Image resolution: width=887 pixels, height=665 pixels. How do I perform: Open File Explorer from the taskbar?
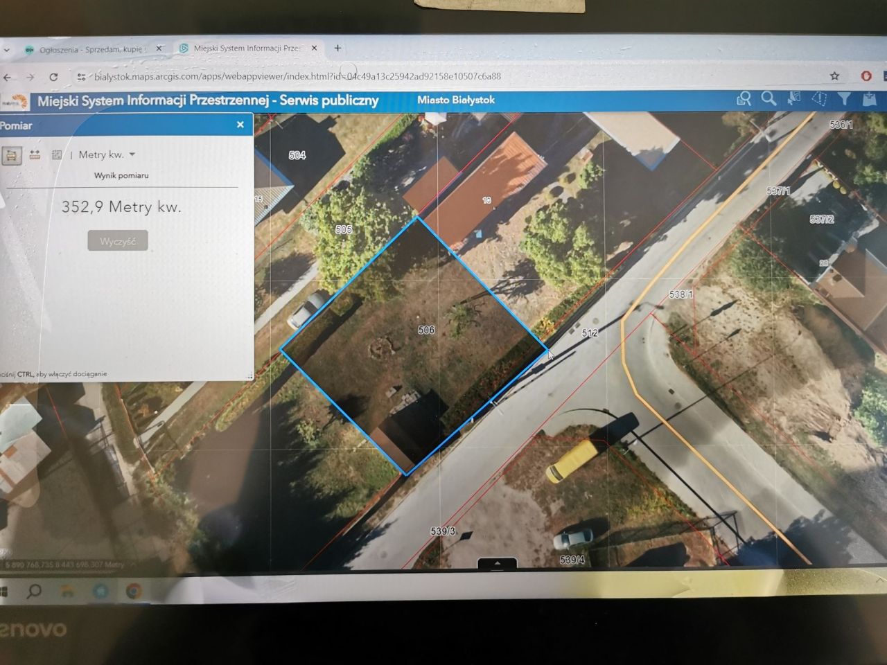[x=67, y=591]
